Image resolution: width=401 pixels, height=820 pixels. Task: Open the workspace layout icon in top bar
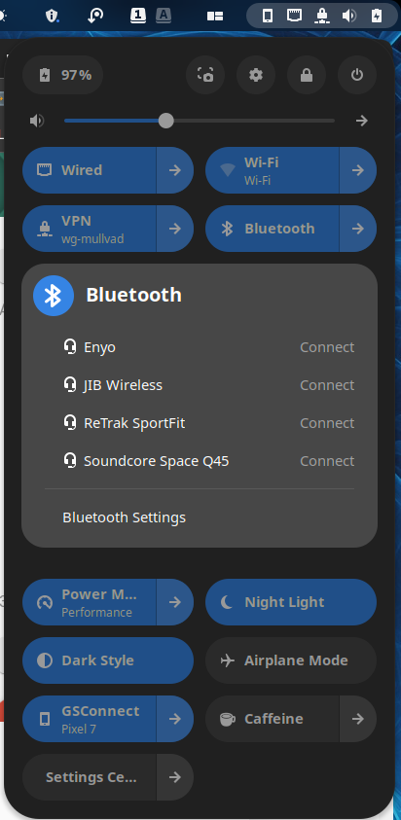(x=215, y=17)
